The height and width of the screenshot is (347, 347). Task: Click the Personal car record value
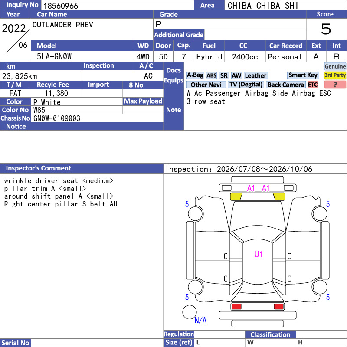[x=285, y=57]
